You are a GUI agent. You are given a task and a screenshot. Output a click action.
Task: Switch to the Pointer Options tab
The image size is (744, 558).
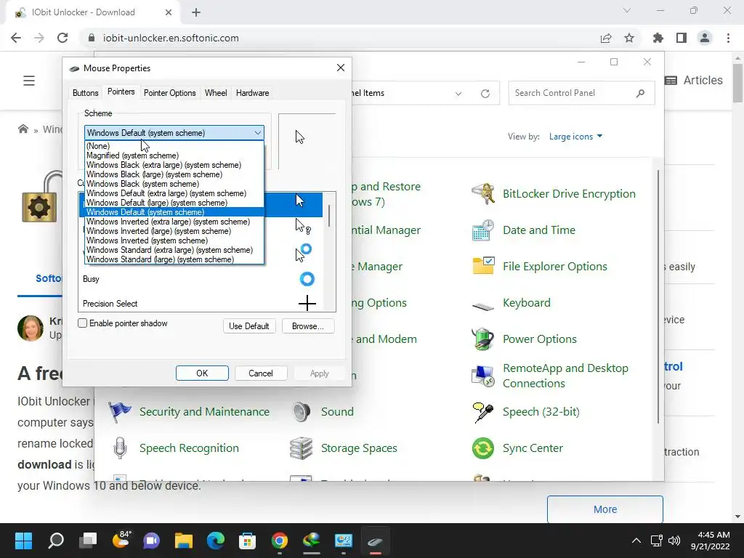click(169, 93)
